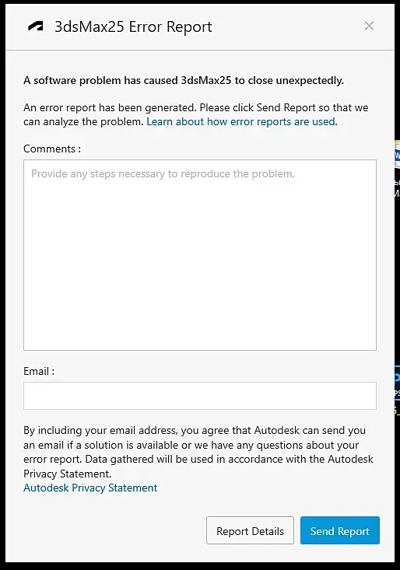Click the '3dsMax25 Error Report' title text
The image size is (400, 570).
[133, 26]
